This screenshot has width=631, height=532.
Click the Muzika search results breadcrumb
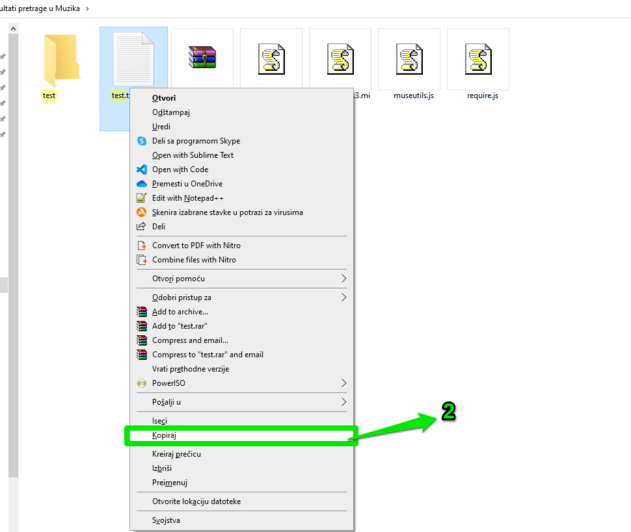coord(40,8)
